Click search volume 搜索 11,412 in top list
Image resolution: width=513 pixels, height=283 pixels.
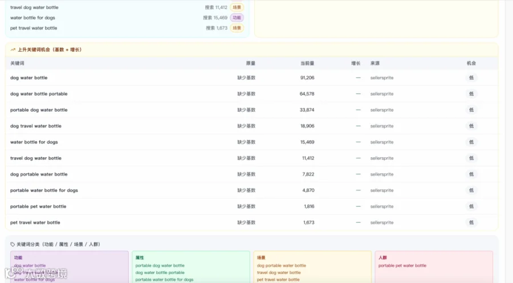point(216,7)
